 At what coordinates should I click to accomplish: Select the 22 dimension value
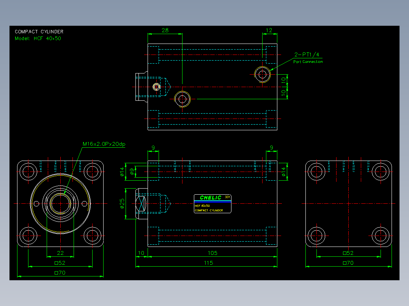(x=60, y=253)
